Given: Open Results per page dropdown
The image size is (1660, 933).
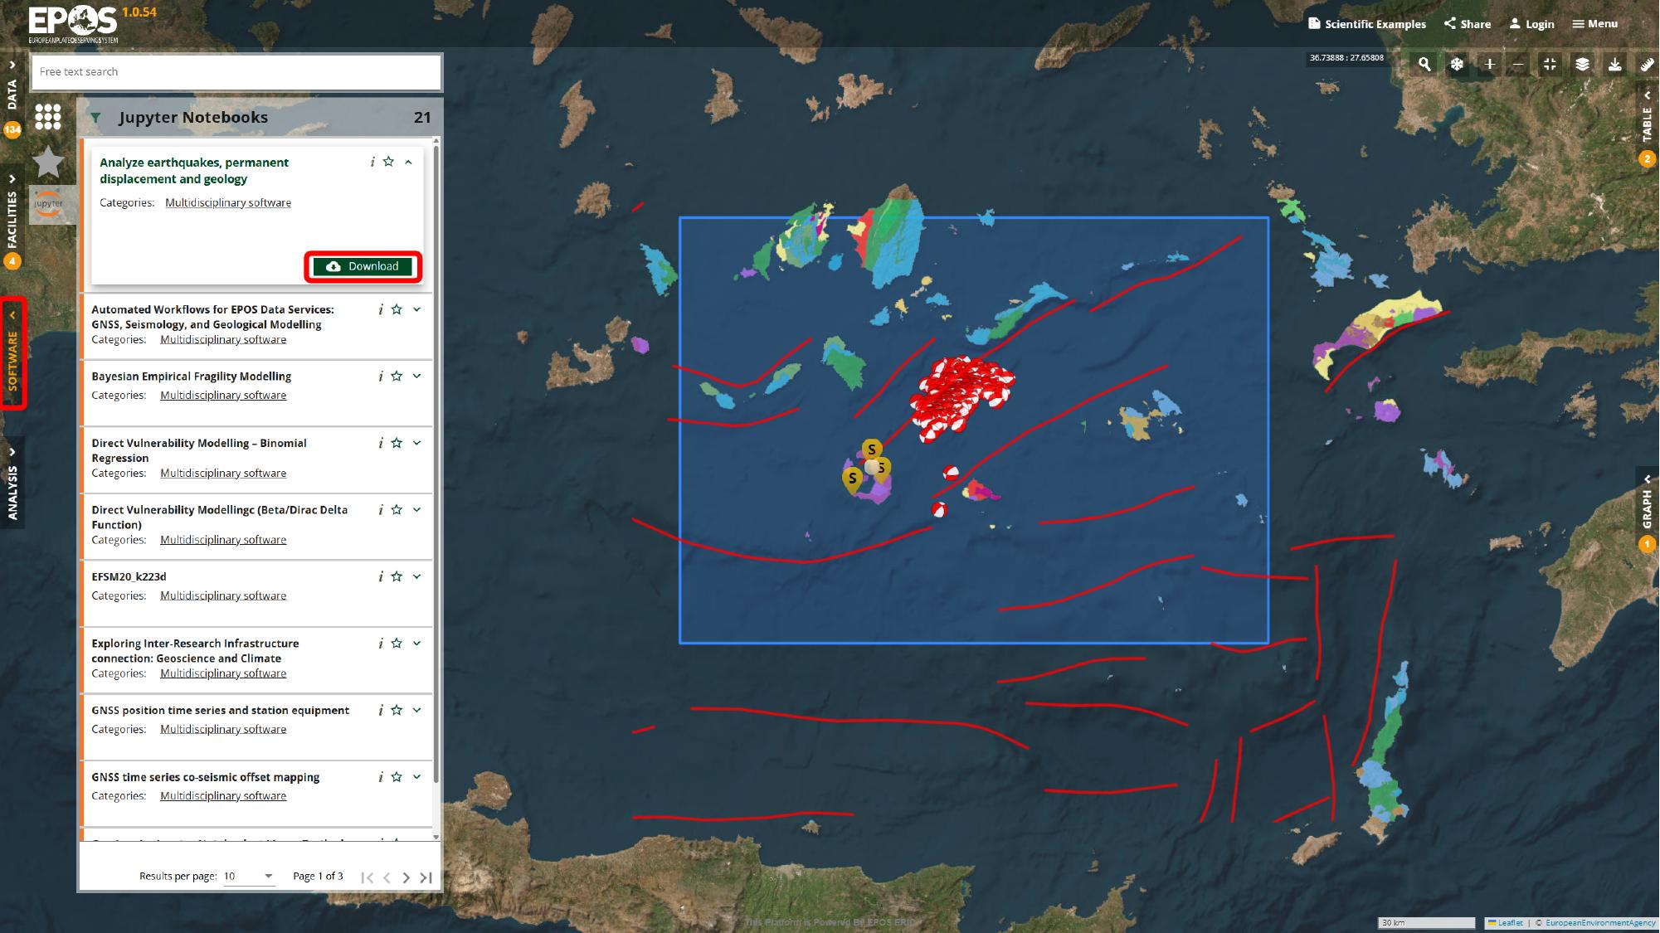Looking at the screenshot, I should click(x=249, y=877).
